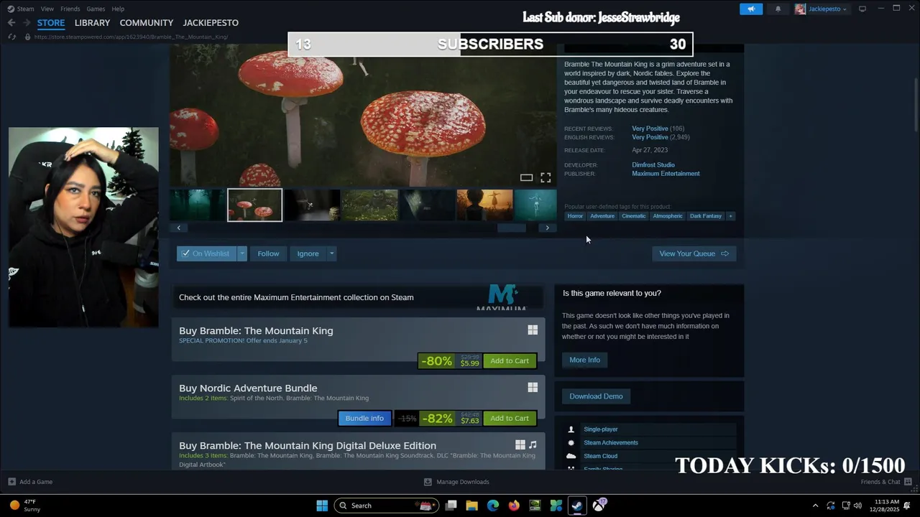Click Download Demo button

[596, 396]
